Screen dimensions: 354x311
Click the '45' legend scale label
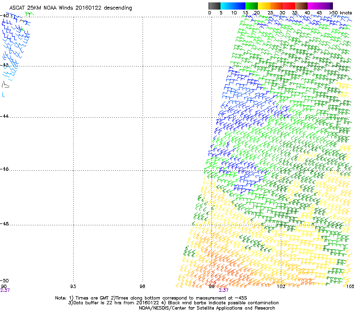click(x=319, y=13)
